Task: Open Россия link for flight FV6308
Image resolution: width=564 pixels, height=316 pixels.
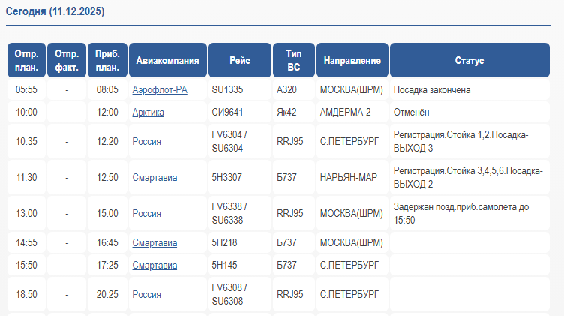Action: click(146, 295)
